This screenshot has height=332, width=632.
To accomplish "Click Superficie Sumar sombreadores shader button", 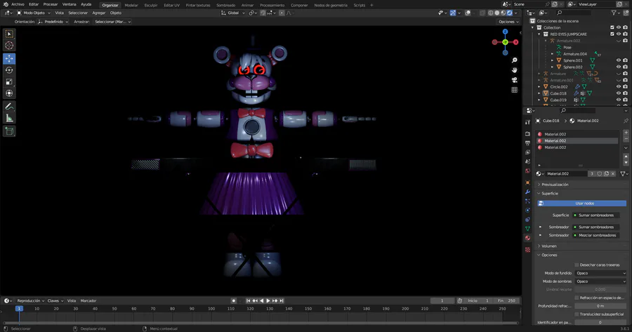I will [x=596, y=215].
